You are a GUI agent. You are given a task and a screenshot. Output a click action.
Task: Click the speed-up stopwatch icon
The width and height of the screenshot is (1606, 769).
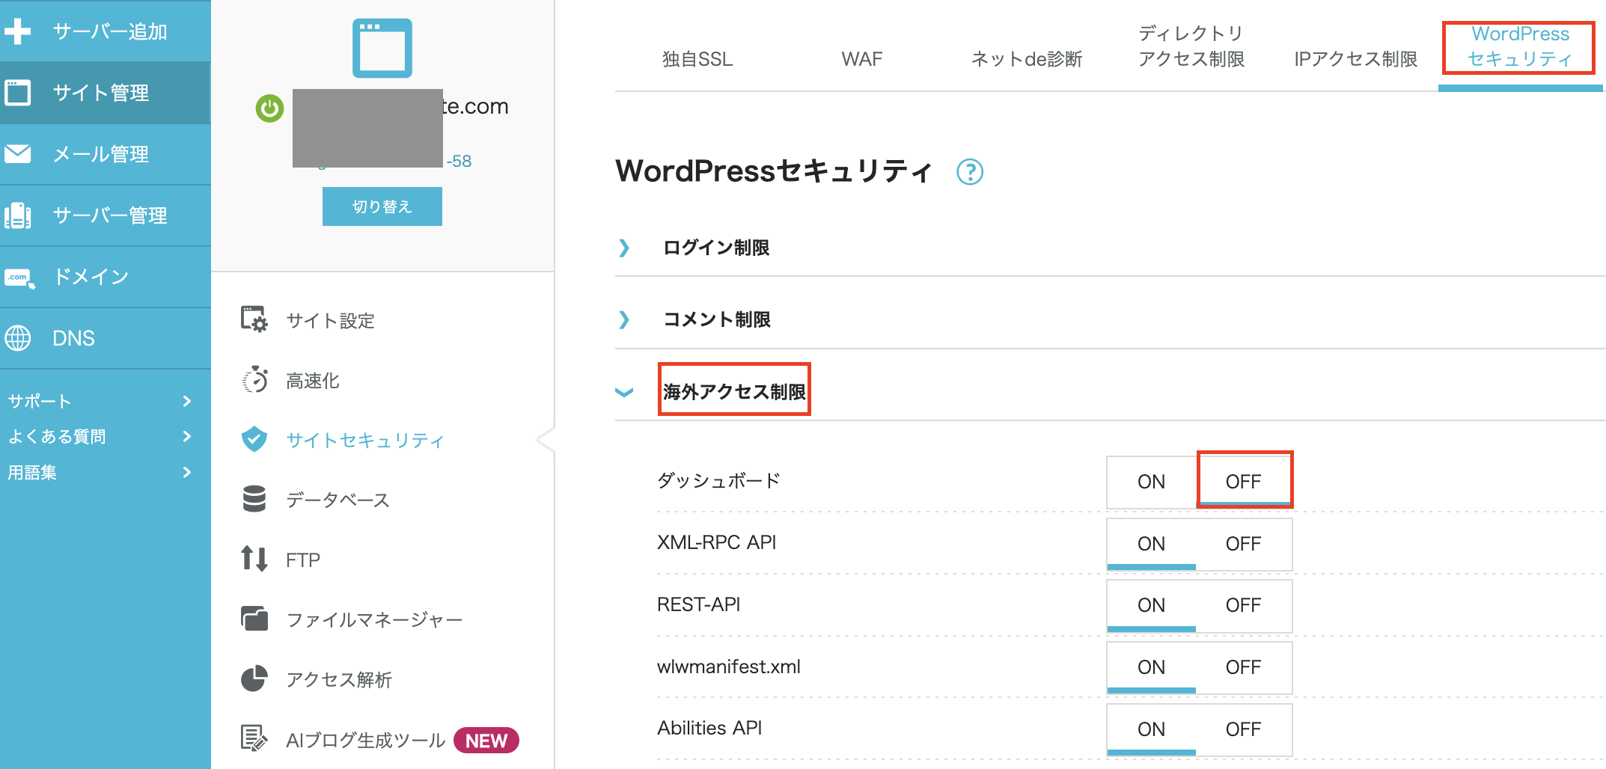254,380
